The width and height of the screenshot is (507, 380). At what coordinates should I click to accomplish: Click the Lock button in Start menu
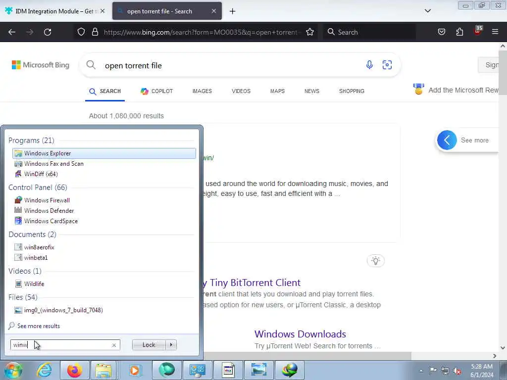(x=149, y=345)
